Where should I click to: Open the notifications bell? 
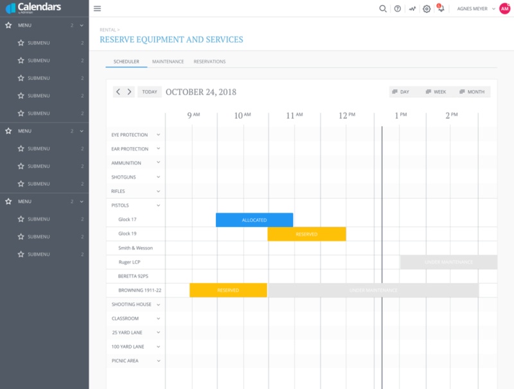441,9
